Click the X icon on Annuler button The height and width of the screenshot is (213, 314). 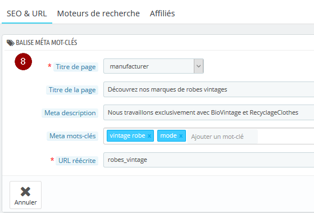click(25, 192)
